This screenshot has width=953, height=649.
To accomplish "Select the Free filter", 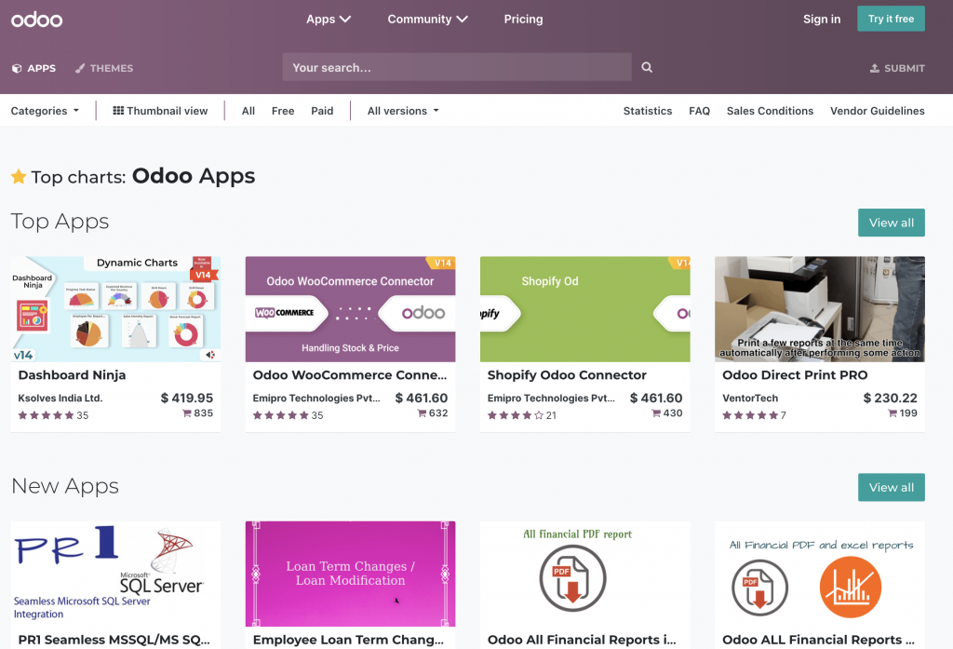I will tap(283, 111).
